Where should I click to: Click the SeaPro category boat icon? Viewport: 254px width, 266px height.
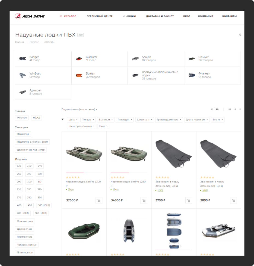coord(135,59)
